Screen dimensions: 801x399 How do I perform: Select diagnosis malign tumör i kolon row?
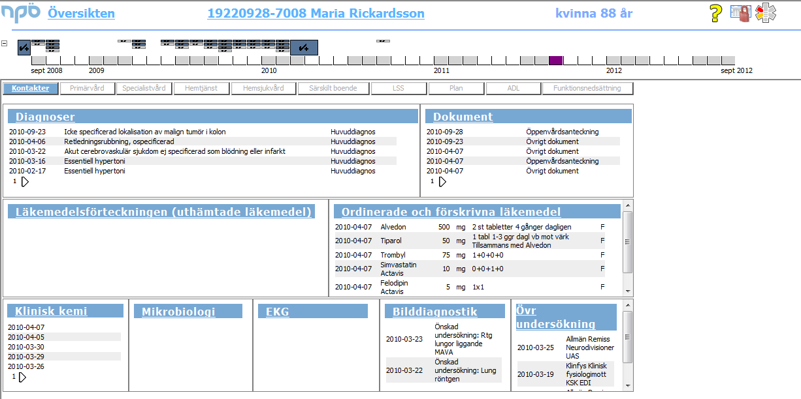202,132
